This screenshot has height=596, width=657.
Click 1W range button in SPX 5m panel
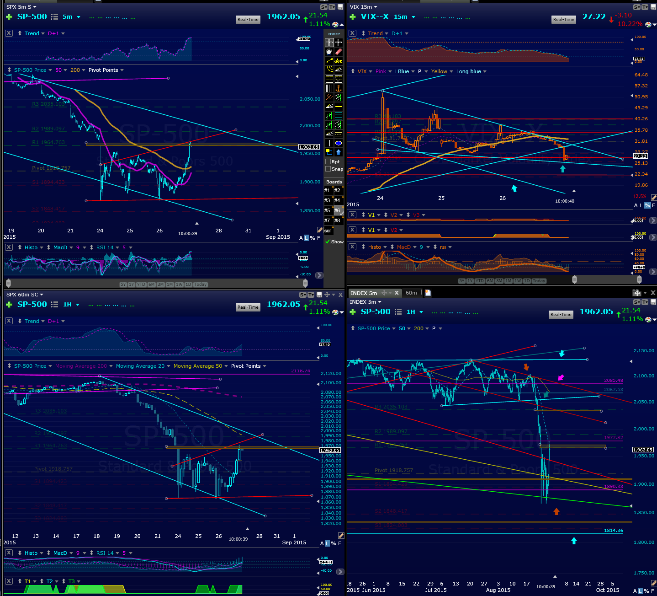coord(179,285)
